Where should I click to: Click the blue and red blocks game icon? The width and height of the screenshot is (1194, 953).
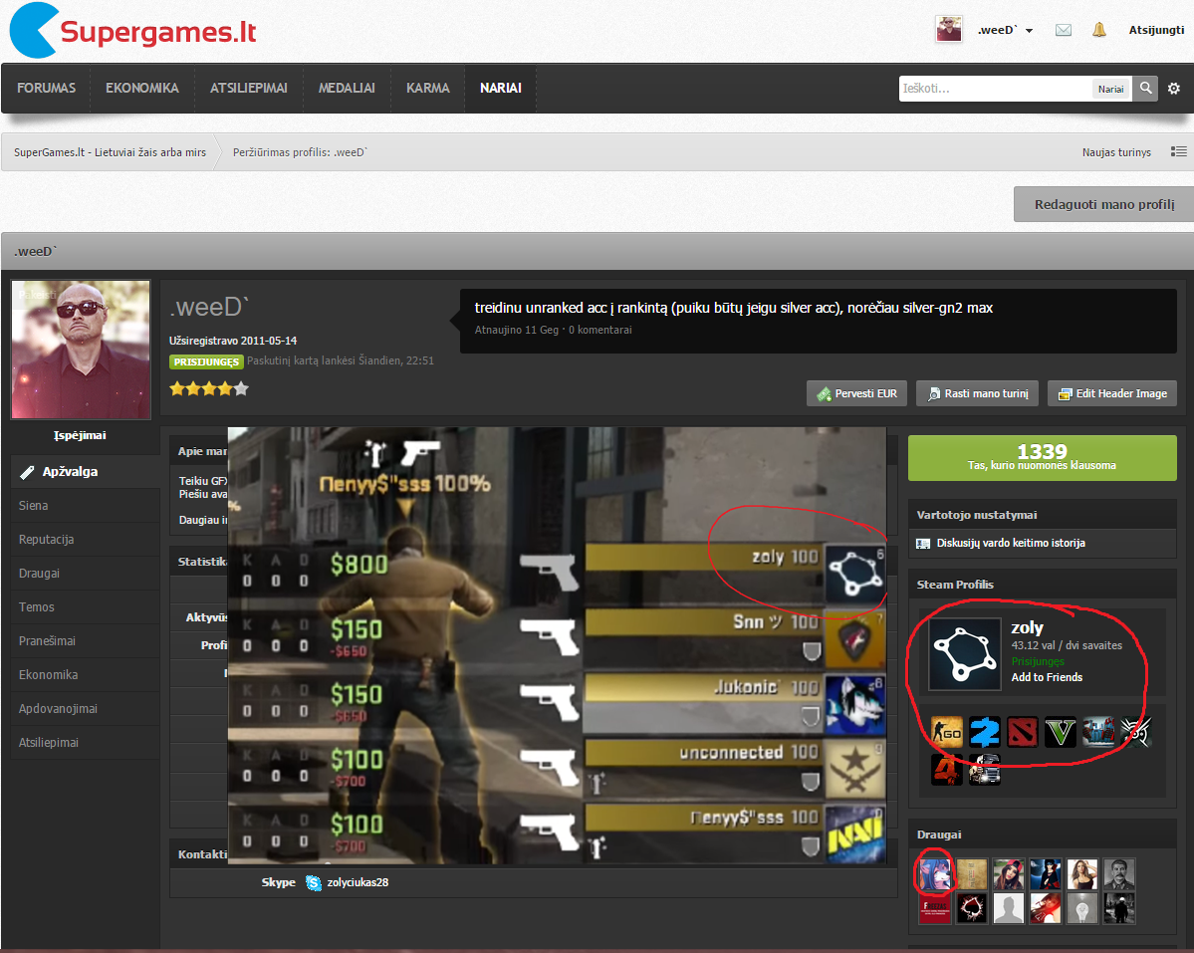(1098, 732)
